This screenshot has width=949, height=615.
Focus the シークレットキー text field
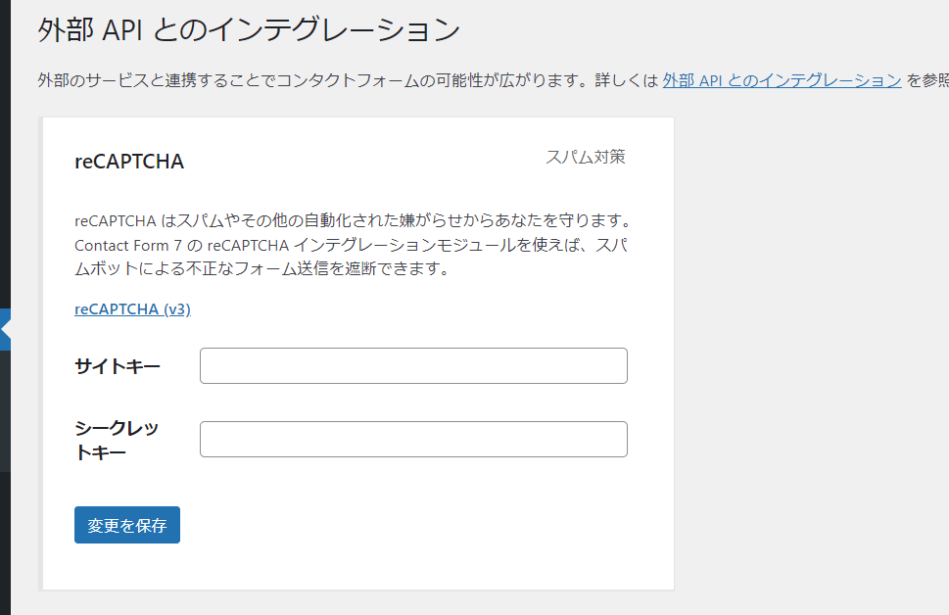click(x=413, y=440)
